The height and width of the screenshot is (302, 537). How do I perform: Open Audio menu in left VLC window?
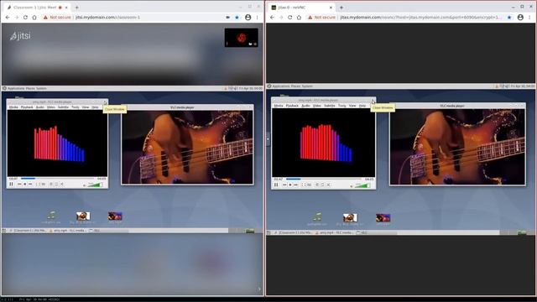click(x=39, y=107)
